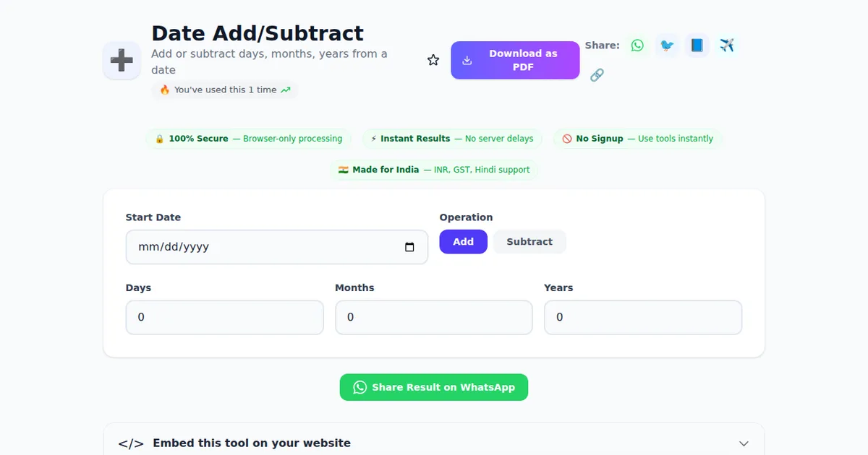Click into the Days input field
The height and width of the screenshot is (455, 868).
coord(224,318)
